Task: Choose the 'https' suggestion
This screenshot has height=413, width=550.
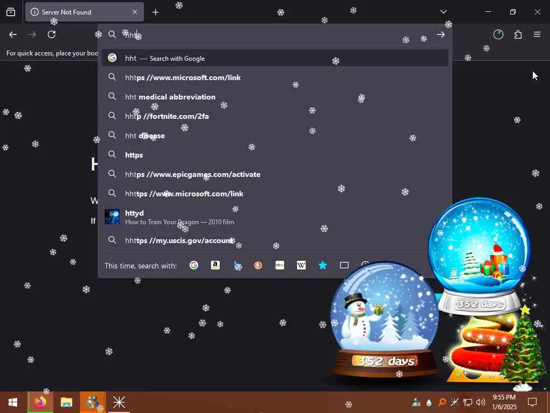Action: click(x=274, y=154)
